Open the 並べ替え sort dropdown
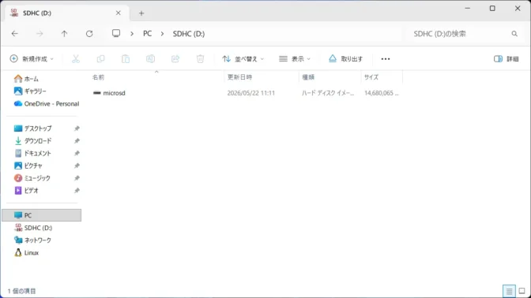Screen dimensions: 531x298 click(243, 59)
